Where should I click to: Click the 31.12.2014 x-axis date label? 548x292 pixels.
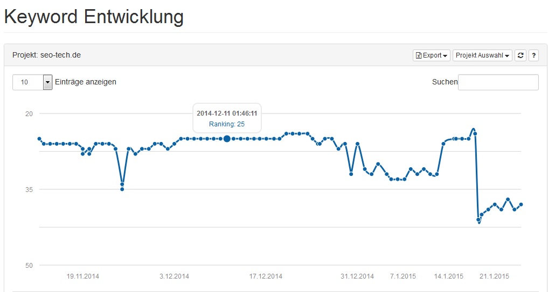pyautogui.click(x=357, y=276)
